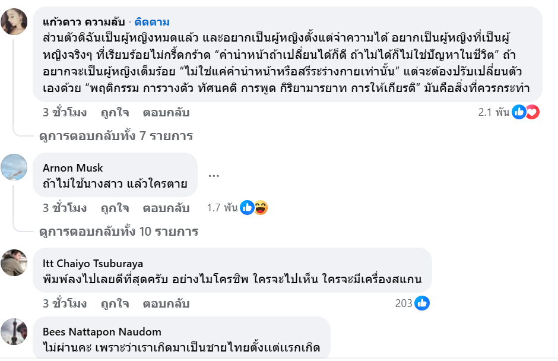Image resolution: width=558 pixels, height=361 pixels.
Task: Open the three-dots menu beside Arnon Musk's comment
Action: [x=214, y=175]
